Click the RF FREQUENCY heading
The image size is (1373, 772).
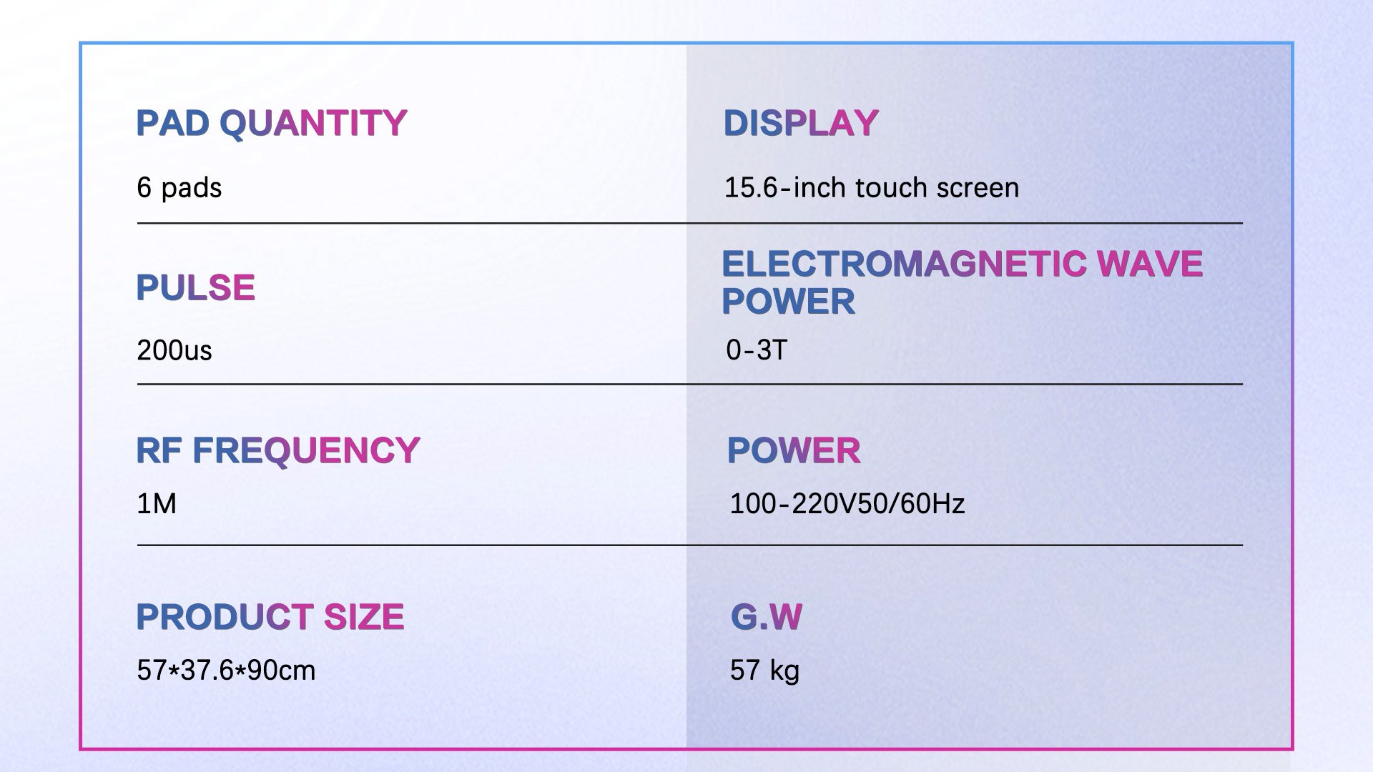[277, 450]
